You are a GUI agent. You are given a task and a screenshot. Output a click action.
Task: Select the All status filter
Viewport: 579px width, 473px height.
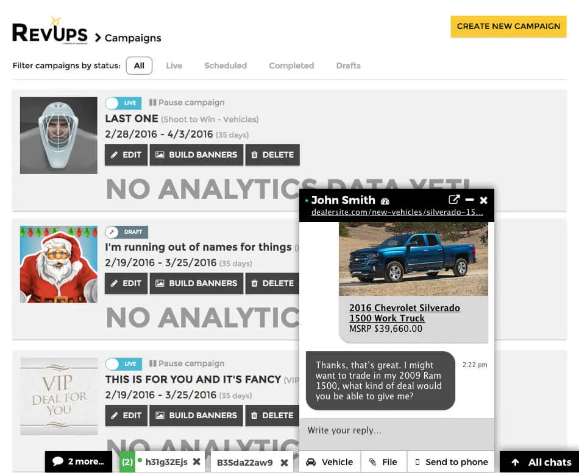139,66
